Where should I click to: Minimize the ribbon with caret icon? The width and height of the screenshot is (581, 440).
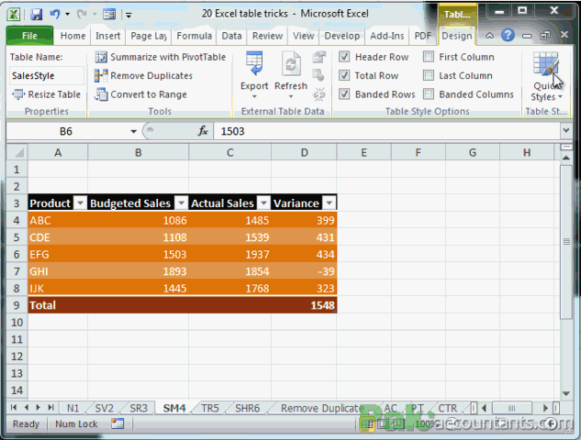tap(489, 36)
